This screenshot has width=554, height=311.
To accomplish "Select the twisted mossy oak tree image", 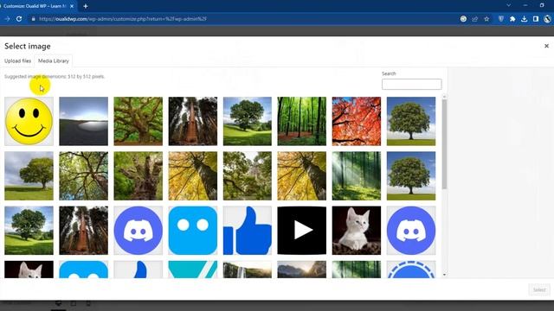I will pos(138,121).
